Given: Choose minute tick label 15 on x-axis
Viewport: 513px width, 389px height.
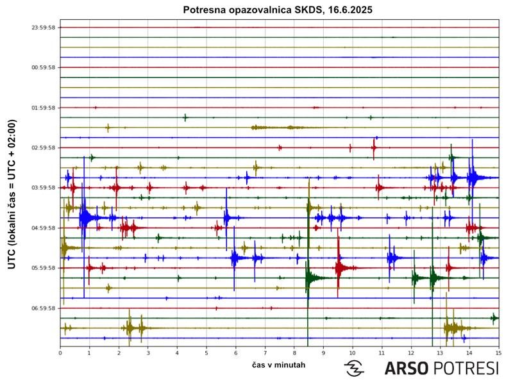Looking at the screenshot, I should tap(499, 353).
